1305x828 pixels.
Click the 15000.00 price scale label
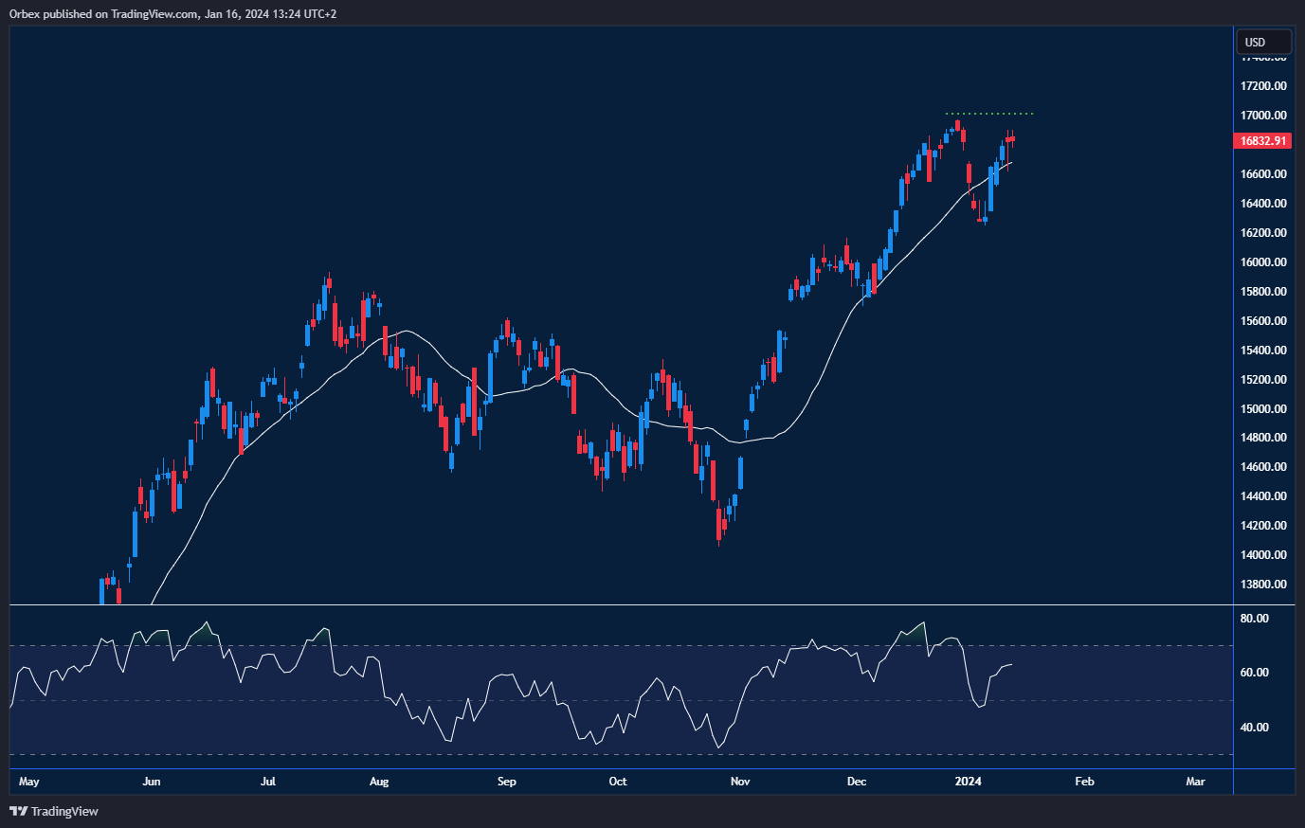[1263, 408]
